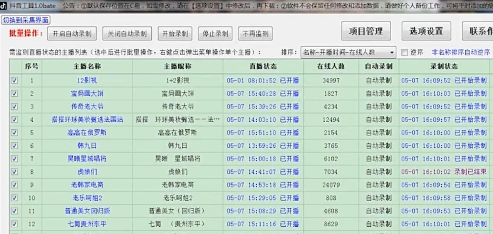
Task: Toggle the checkbox for 虎娘们 row
Action: point(14,172)
